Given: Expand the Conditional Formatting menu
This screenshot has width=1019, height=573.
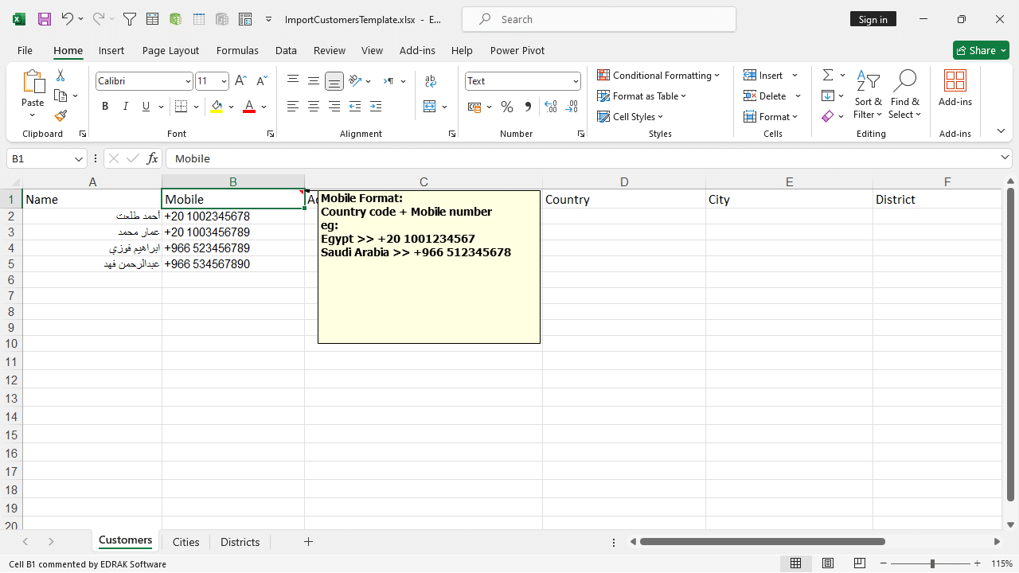Looking at the screenshot, I should [x=658, y=75].
